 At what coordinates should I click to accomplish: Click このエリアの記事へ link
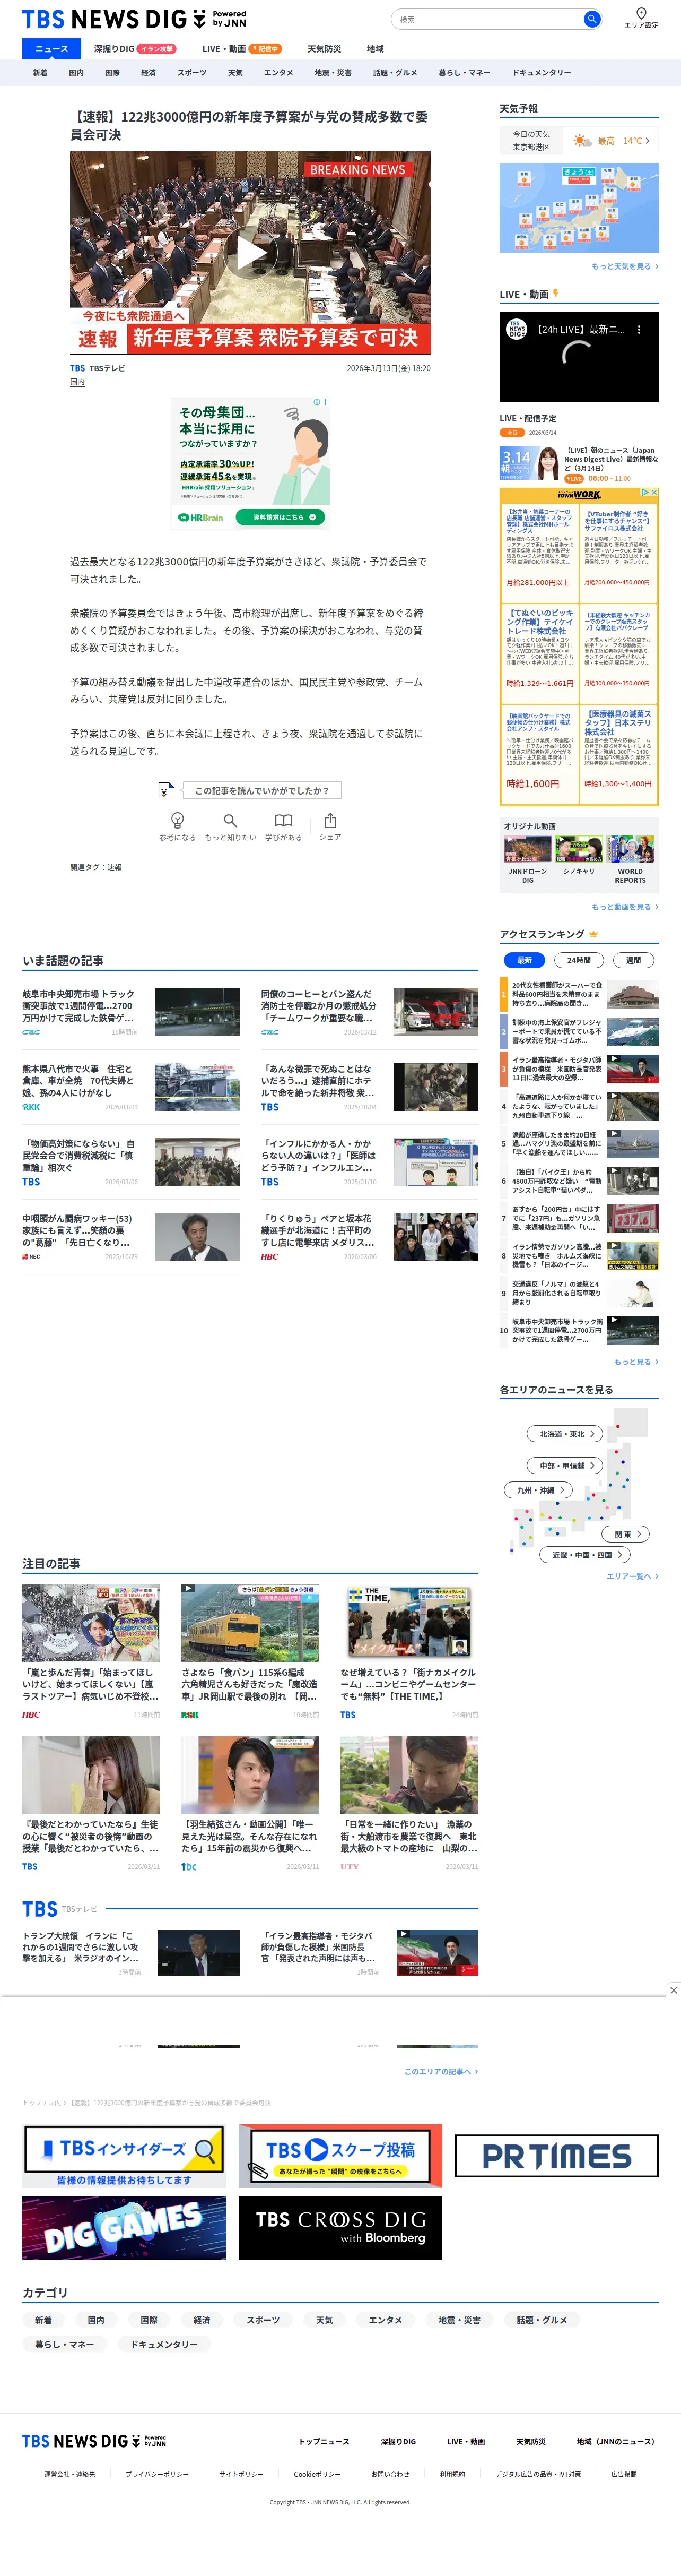click(x=440, y=2071)
